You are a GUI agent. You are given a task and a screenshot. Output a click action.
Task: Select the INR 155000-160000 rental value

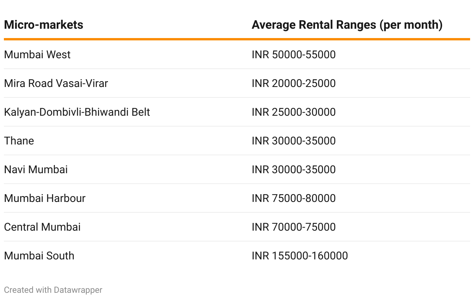click(300, 256)
